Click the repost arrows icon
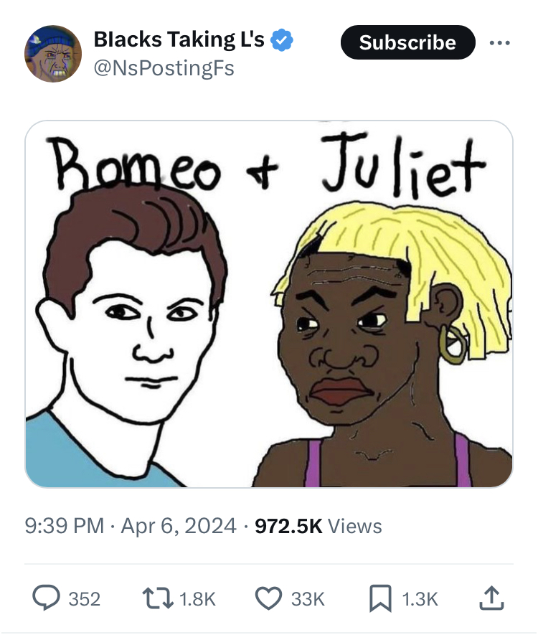 tap(158, 598)
